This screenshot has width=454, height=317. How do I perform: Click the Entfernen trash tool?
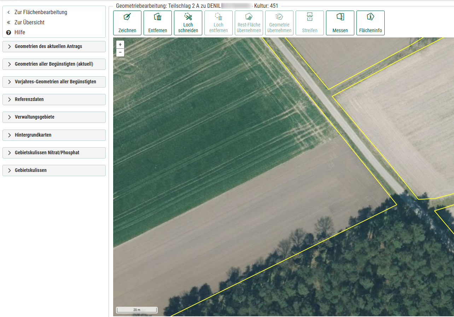[158, 23]
